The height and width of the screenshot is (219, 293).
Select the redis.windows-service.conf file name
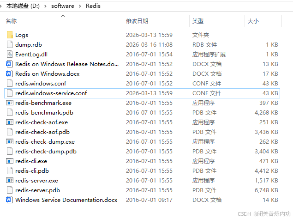click(x=51, y=93)
